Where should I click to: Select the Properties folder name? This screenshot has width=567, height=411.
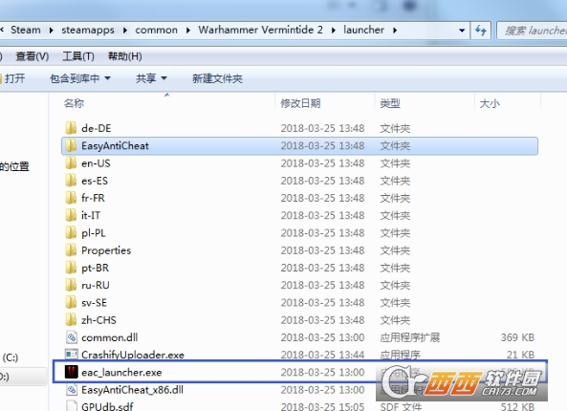coord(106,250)
